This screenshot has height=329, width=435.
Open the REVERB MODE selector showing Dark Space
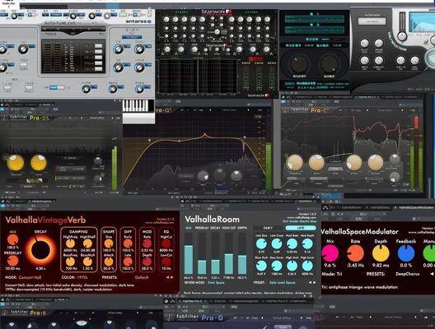[x=216, y=282]
